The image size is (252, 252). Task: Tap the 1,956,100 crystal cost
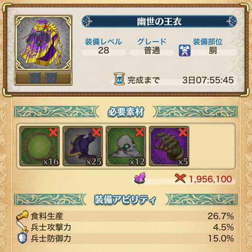210,179
